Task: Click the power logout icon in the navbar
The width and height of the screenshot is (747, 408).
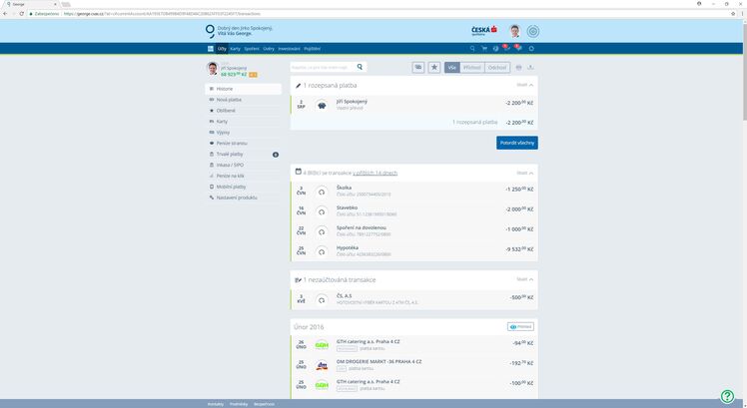Action: (531, 48)
